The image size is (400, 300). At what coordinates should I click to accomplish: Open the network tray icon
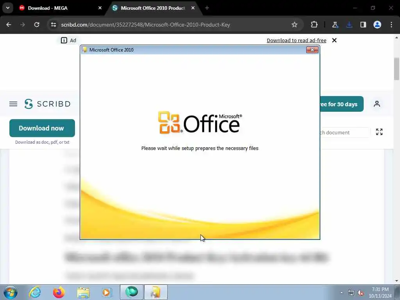(351, 293)
